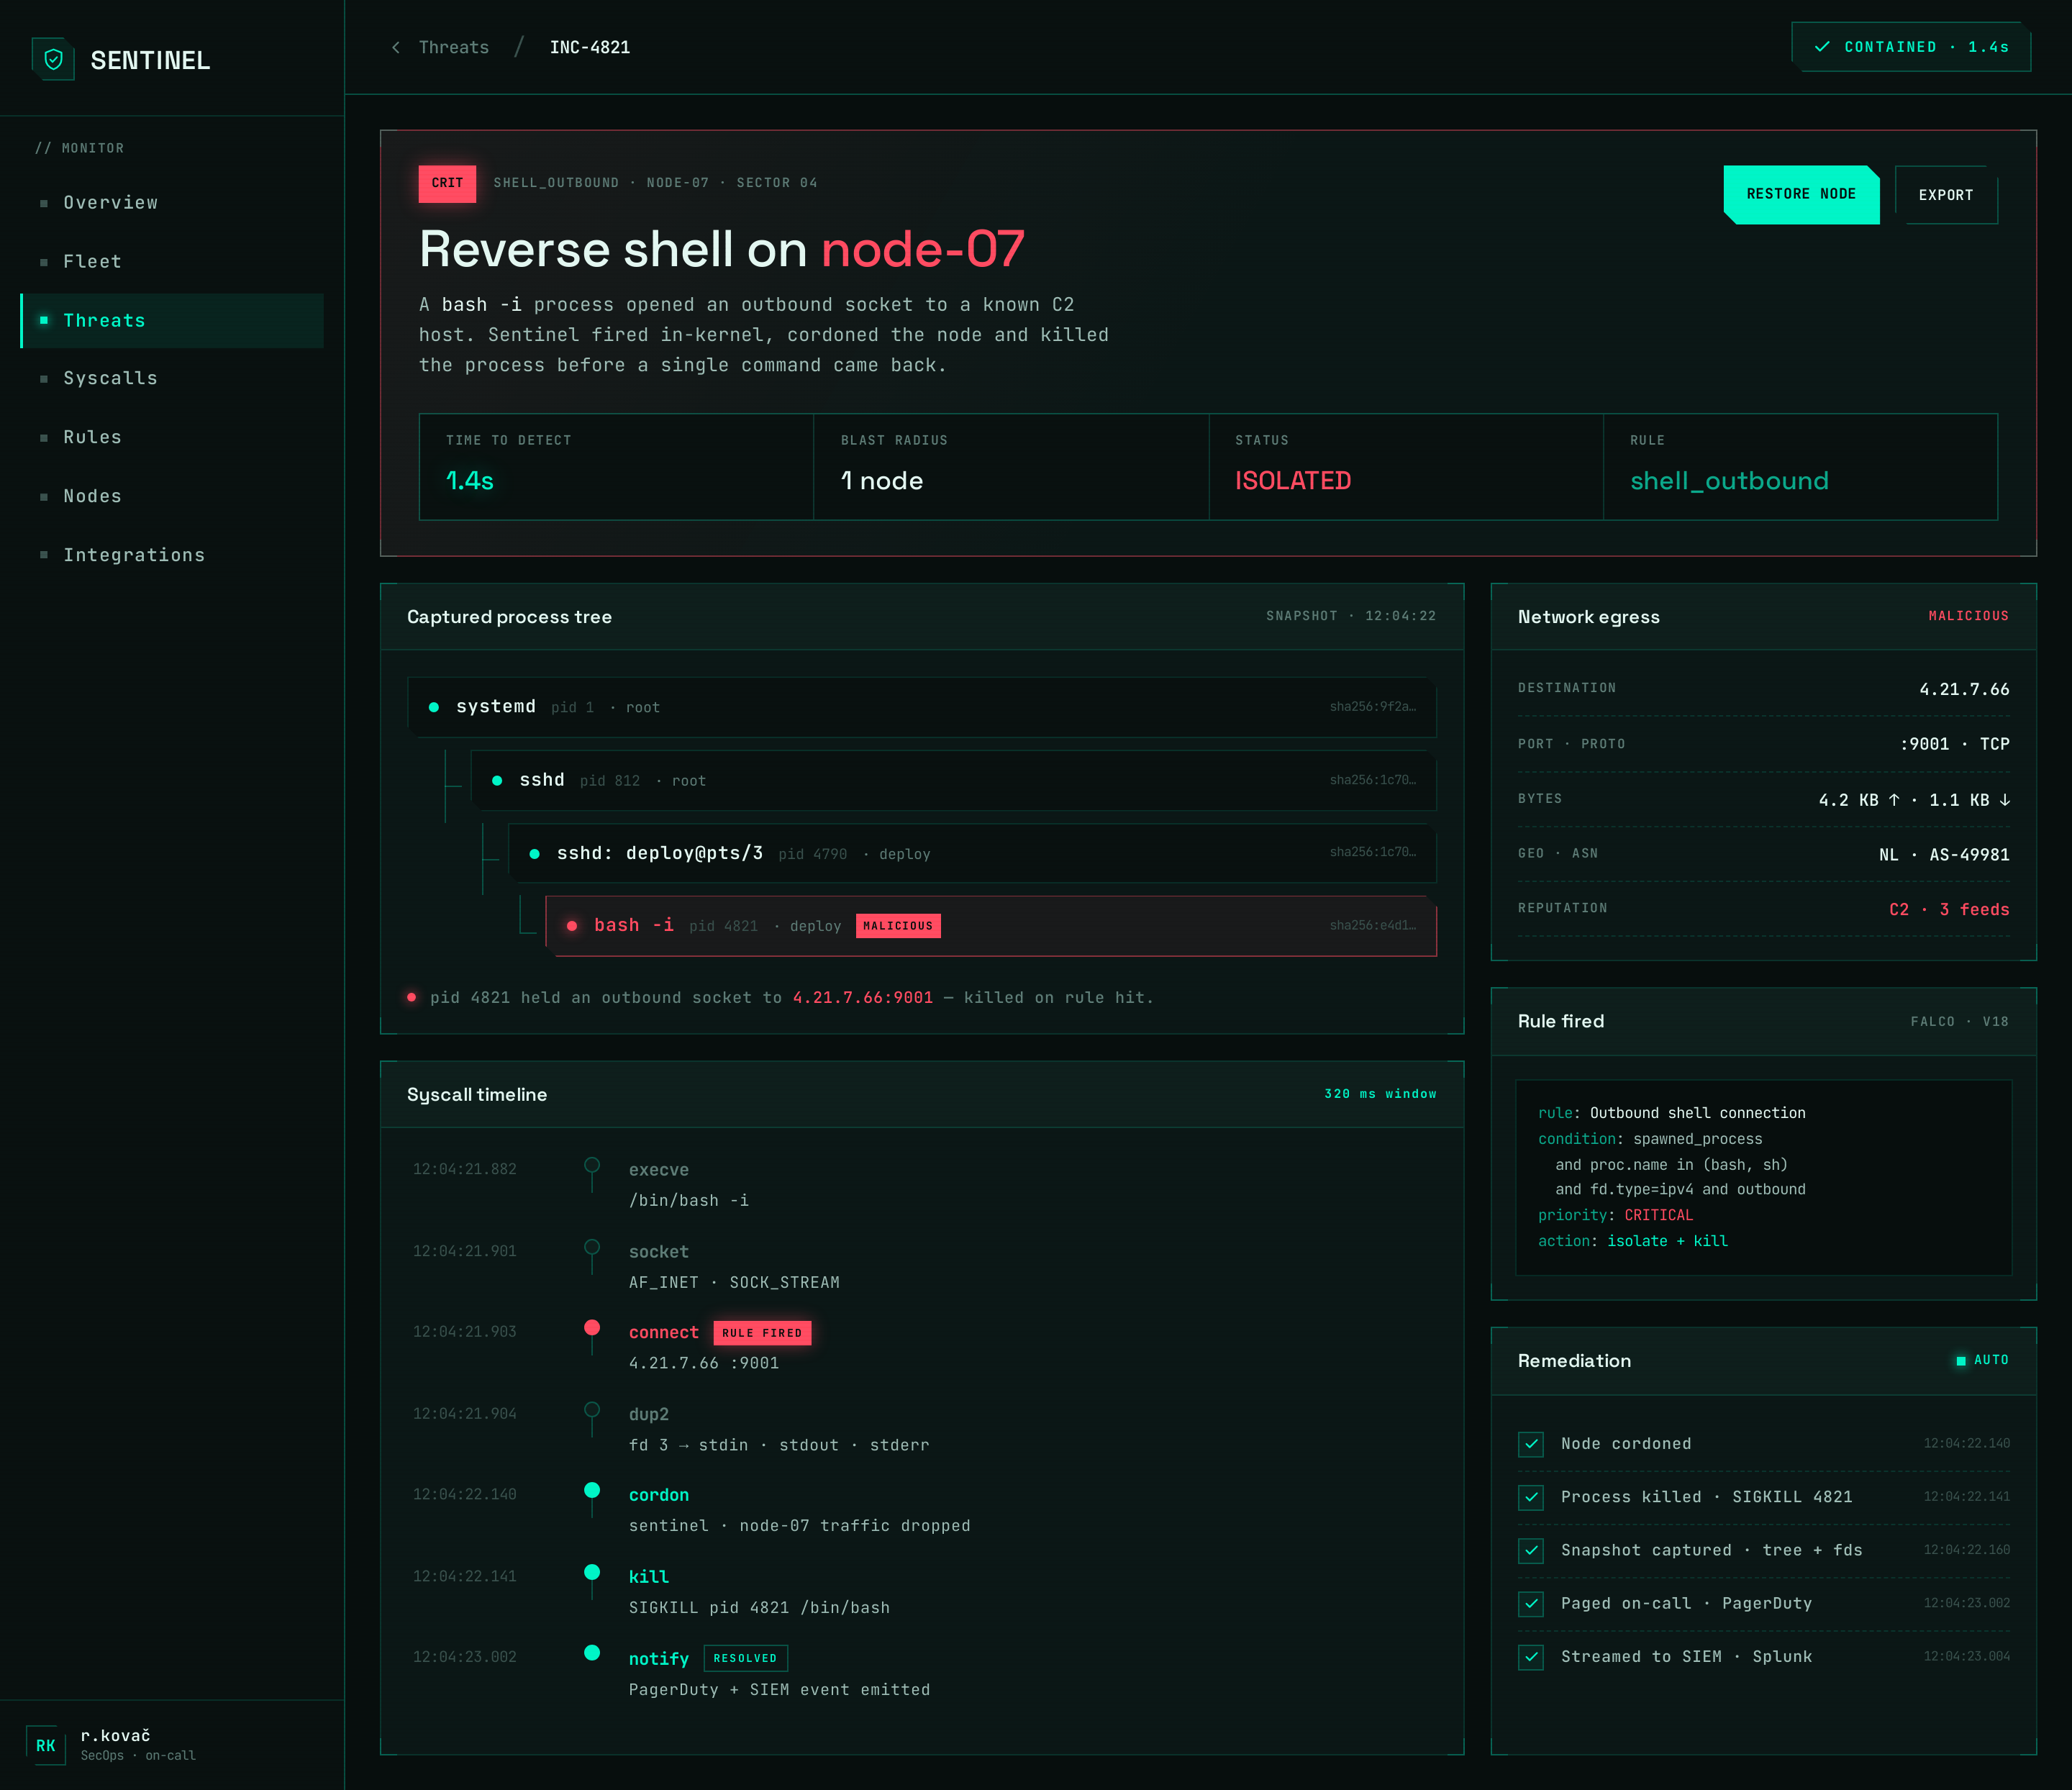Click the SIGKILL pid 4821 /bin/bash text
Screen dimensions: 2072x1790
tap(759, 1608)
